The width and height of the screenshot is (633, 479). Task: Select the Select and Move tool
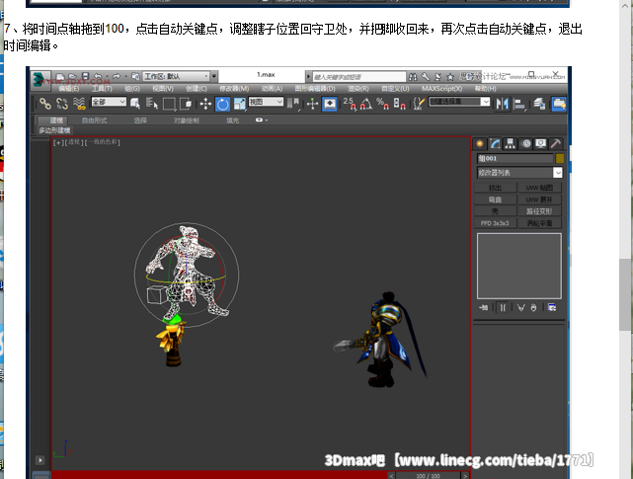(x=205, y=104)
